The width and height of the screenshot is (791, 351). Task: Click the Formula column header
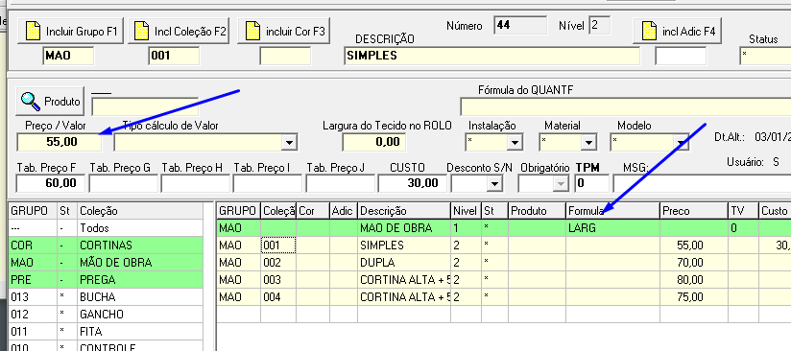612,211
